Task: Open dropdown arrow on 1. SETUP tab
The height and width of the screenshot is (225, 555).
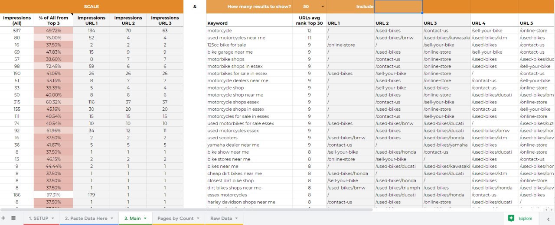Action: point(52,219)
